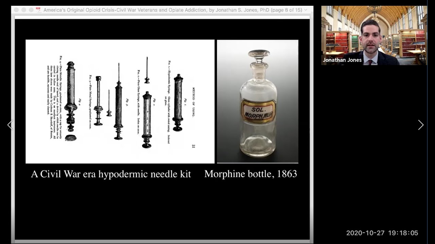Select the Jonathan Jones webcam video

click(x=374, y=35)
